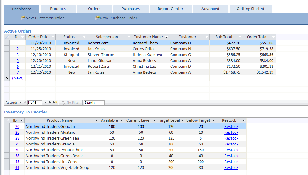Select row selector for order 2
The width and height of the screenshot is (308, 175).
[x=7, y=49]
